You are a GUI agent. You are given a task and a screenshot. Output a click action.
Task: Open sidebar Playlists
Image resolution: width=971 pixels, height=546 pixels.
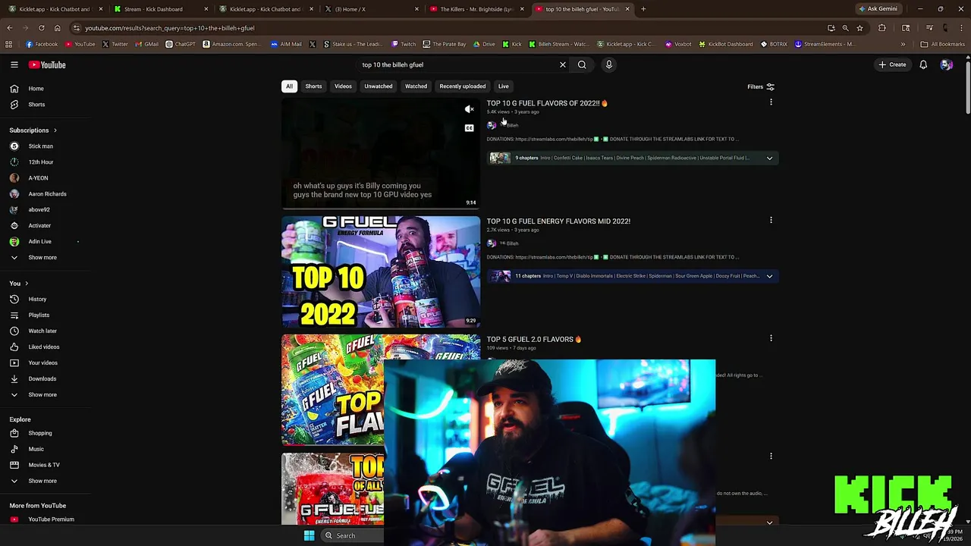coord(39,315)
